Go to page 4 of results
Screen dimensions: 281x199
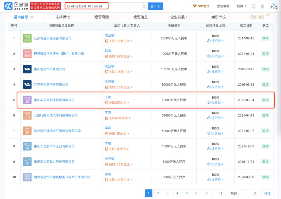click(x=177, y=193)
